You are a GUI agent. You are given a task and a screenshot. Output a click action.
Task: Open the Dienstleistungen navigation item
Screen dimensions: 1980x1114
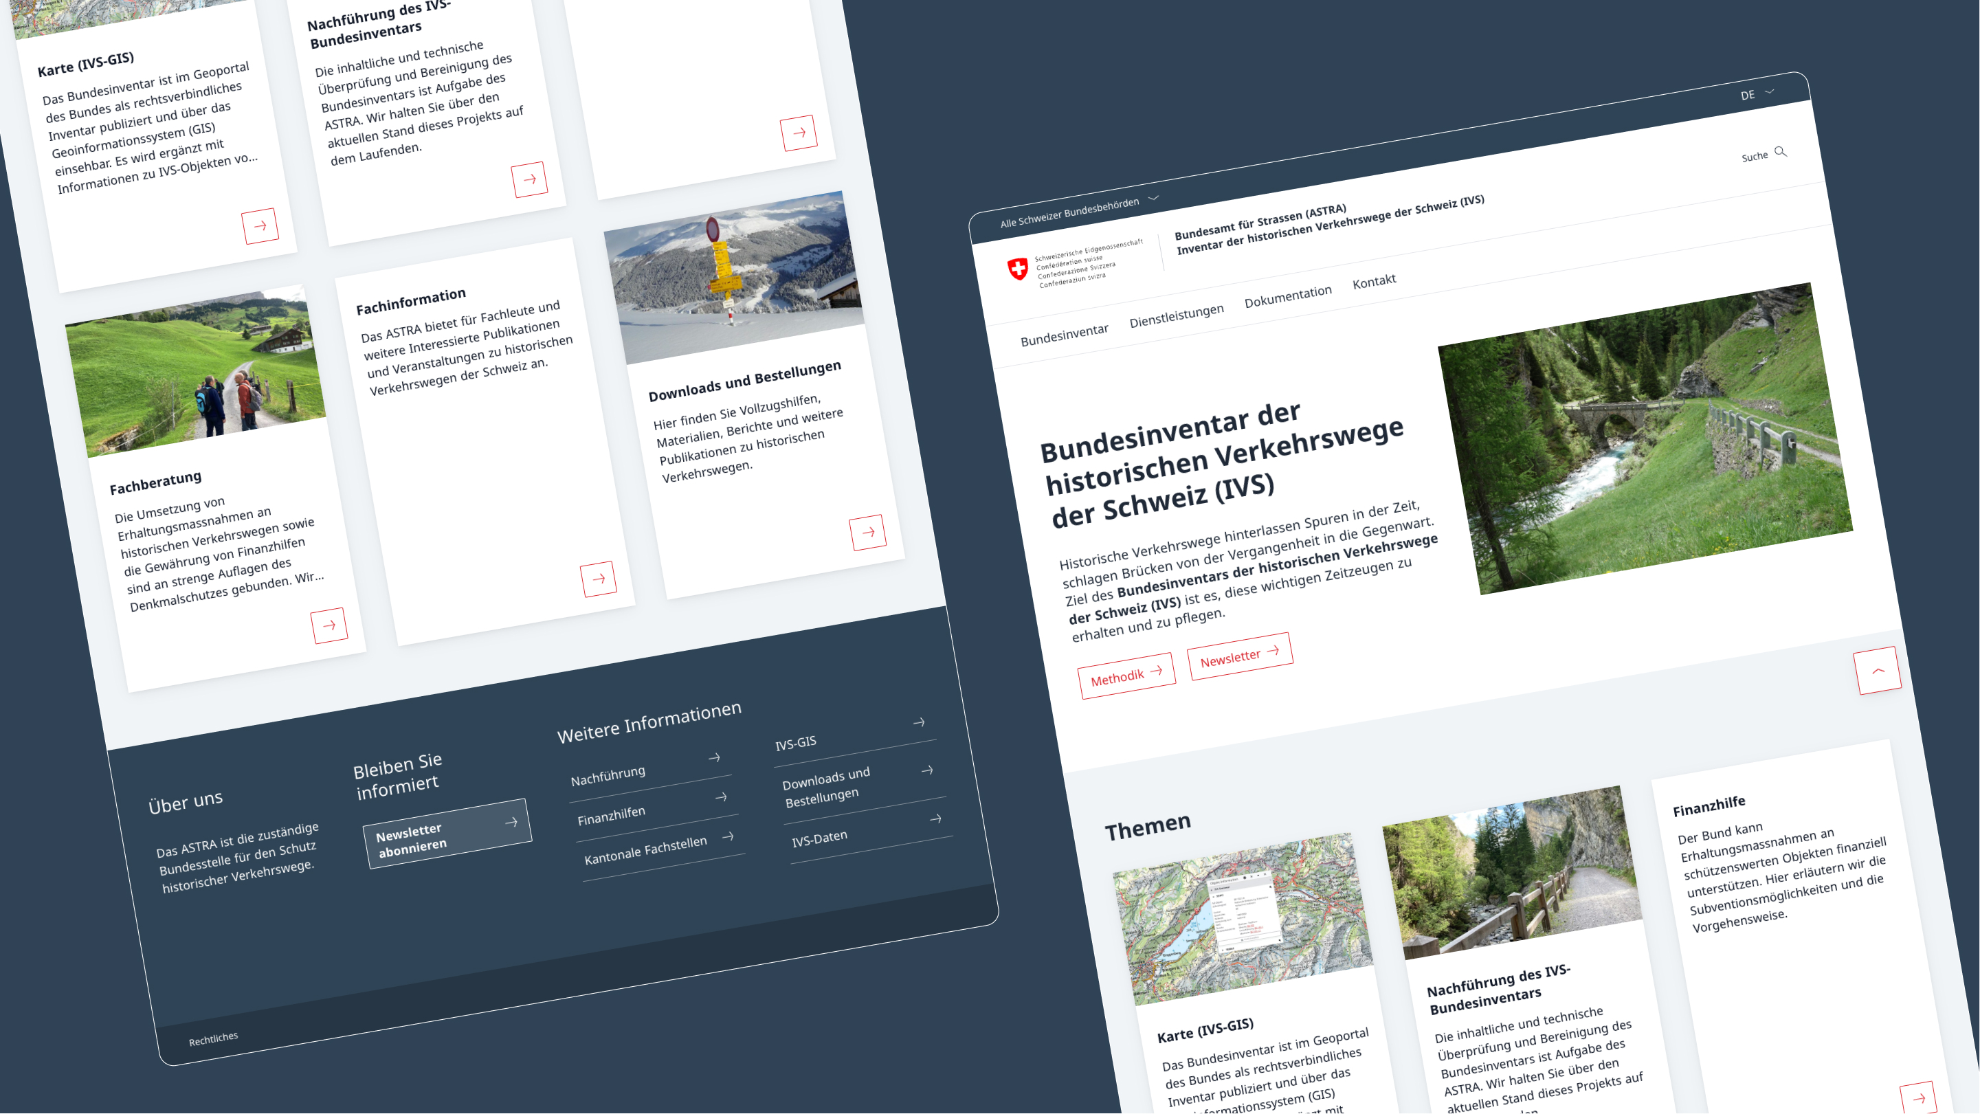1176,315
